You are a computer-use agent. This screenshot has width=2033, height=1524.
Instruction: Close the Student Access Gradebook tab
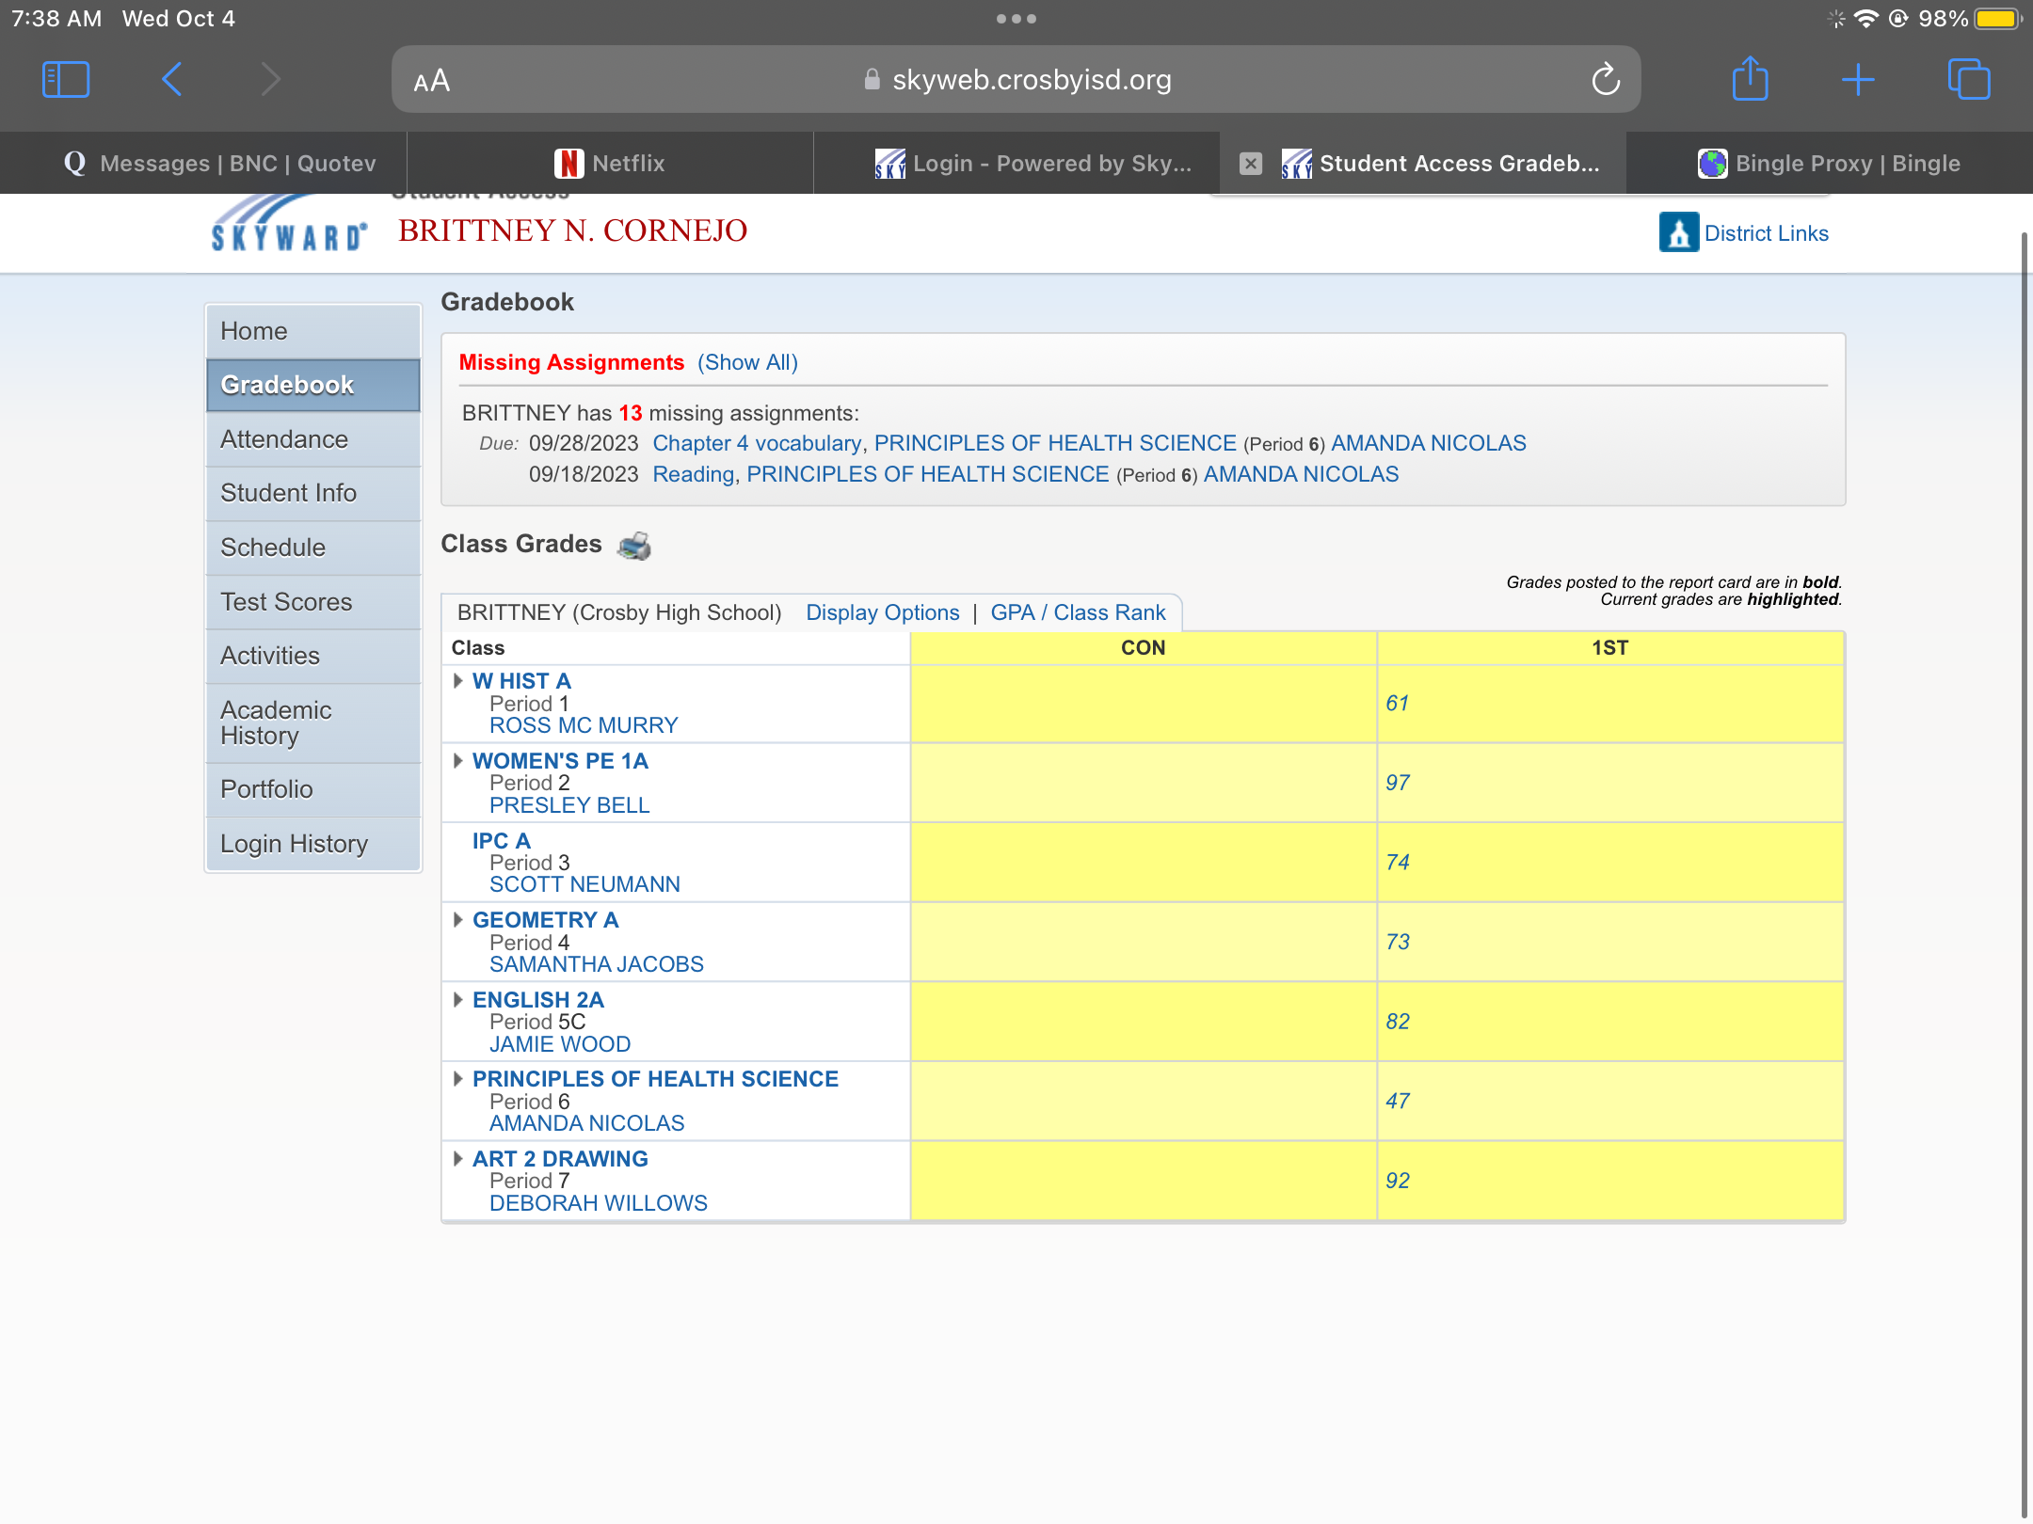[x=1251, y=164]
